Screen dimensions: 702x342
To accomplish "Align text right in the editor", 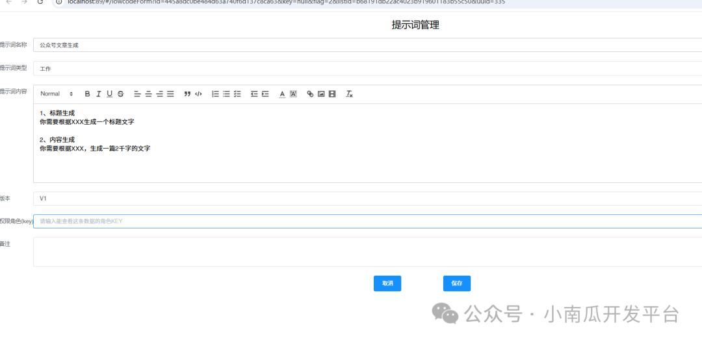I will (x=159, y=94).
